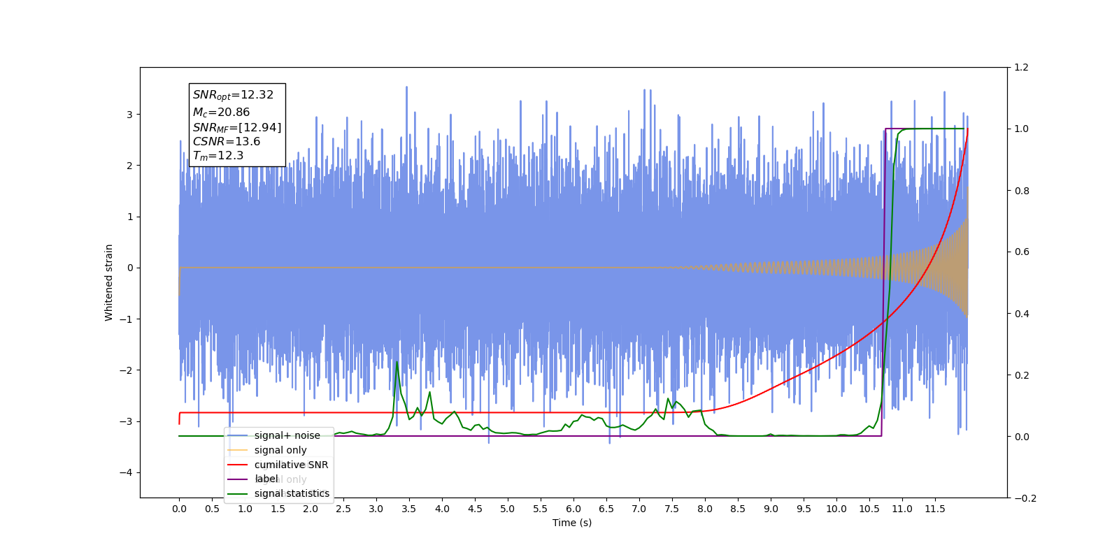Image resolution: width=1119 pixels, height=559 pixels.
Task: Click the SNRopt=12.32 annotation text
Action: pos(233,95)
